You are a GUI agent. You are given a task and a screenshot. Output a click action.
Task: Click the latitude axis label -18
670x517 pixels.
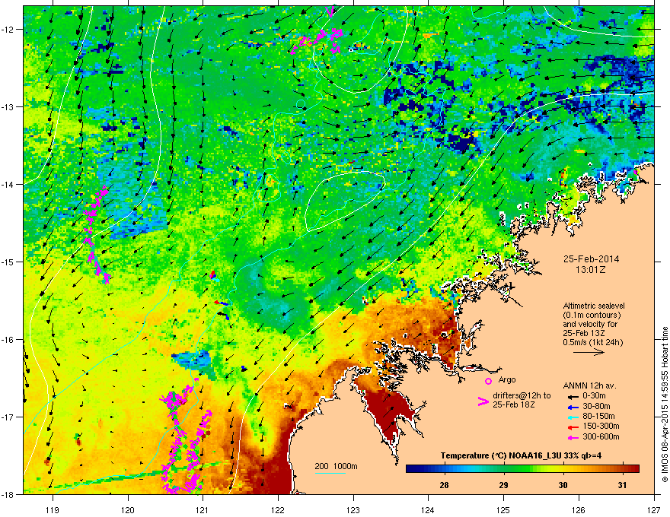click(8, 494)
